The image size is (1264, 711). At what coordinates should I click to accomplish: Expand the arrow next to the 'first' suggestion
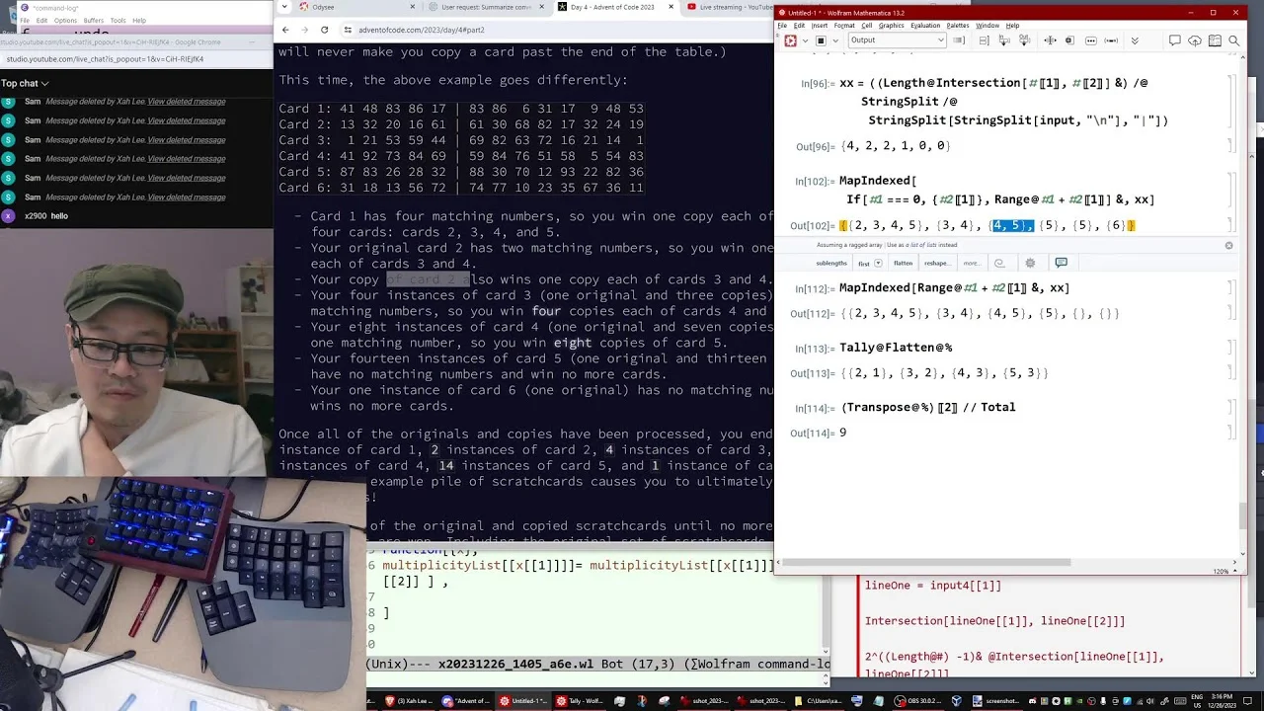click(x=878, y=263)
